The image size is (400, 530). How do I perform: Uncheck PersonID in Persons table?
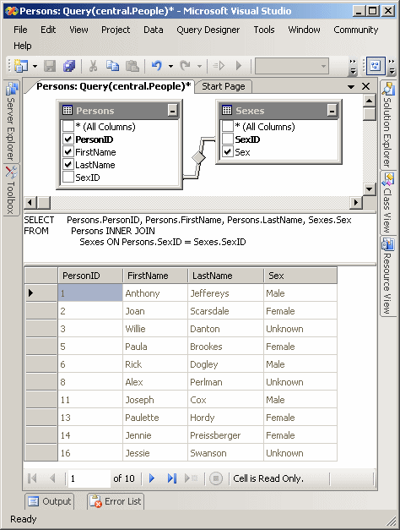tap(68, 139)
